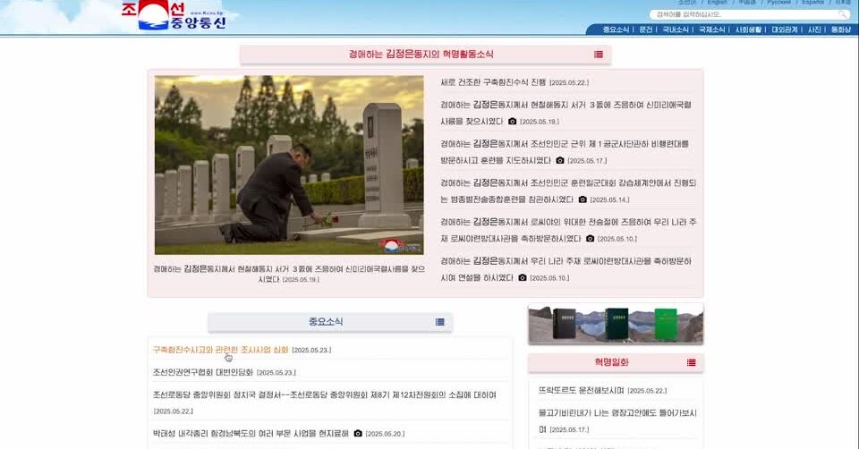Screen dimensions: 859x449
Task: Click camera icon next to 2025.05.19 article
Action: [x=513, y=122]
